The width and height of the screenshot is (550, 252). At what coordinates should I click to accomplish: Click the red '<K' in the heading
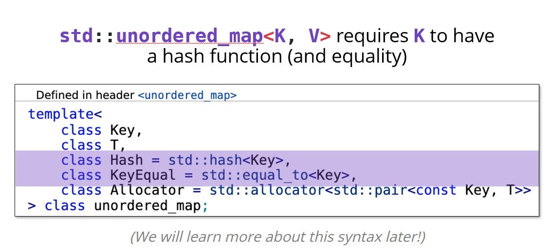(275, 36)
